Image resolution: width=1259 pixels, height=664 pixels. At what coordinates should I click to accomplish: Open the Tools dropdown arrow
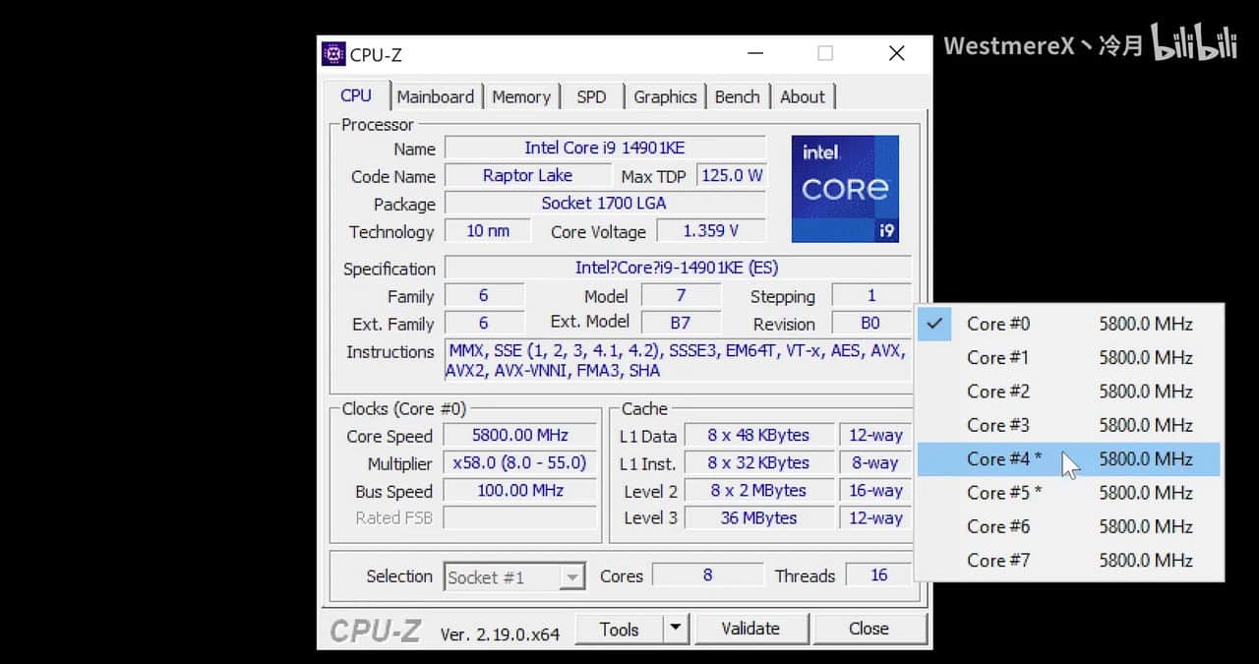[675, 629]
